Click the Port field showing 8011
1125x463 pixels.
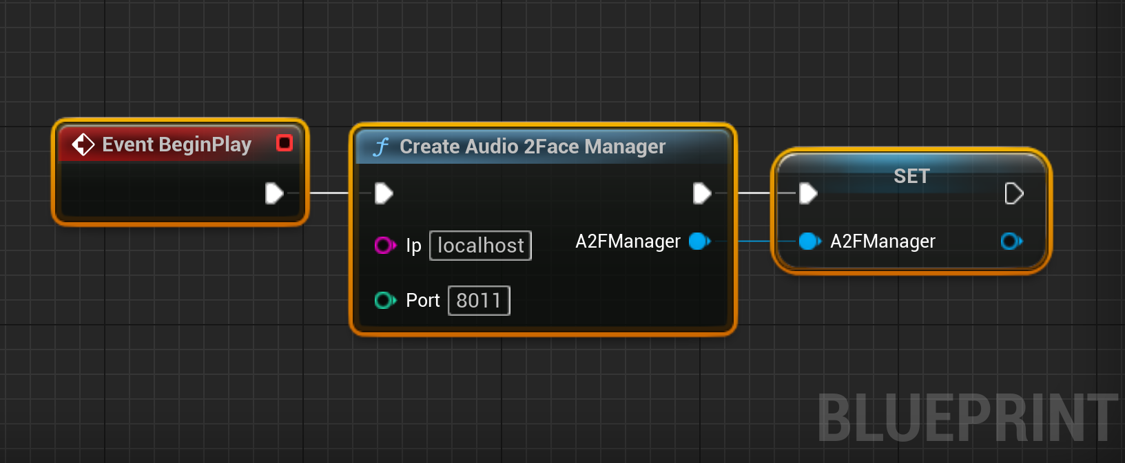tap(479, 301)
